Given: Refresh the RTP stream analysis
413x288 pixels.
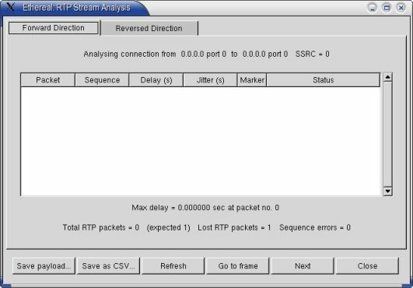Looking at the screenshot, I should coord(173,266).
